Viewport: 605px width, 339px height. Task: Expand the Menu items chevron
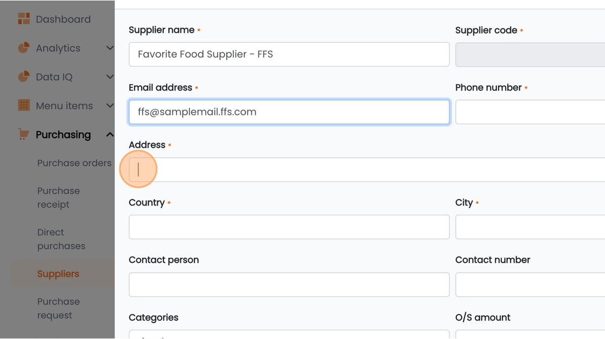[x=110, y=105]
